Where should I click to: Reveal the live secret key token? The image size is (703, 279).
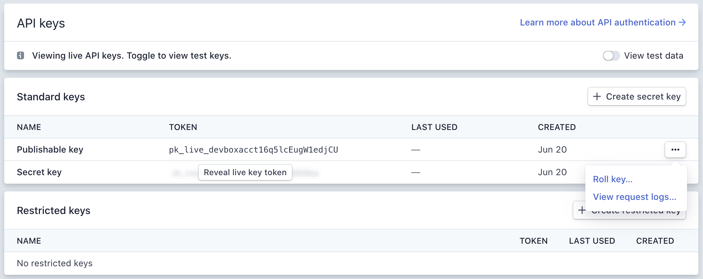[x=245, y=172]
